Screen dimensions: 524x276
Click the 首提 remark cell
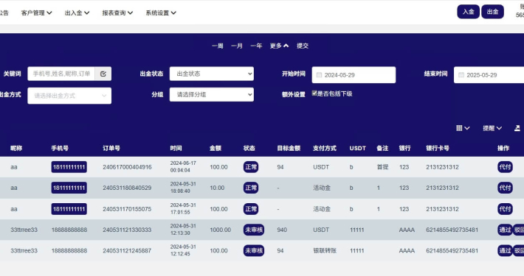[382, 167]
